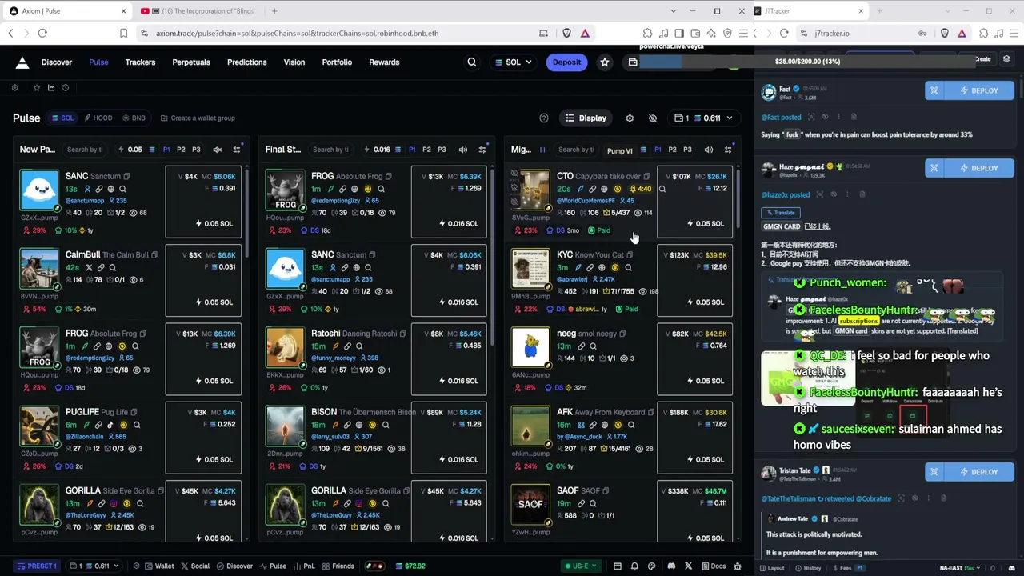Open the PRESET 1 selector

click(x=37, y=566)
